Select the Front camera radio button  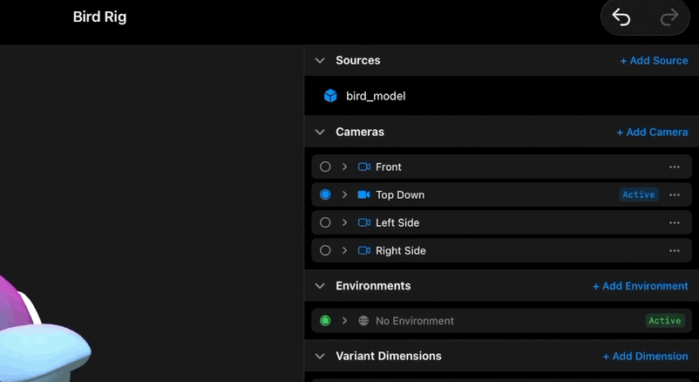tap(325, 167)
